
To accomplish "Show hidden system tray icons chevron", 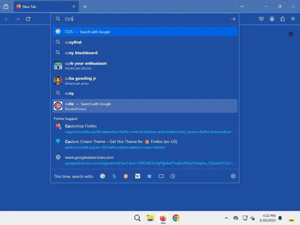I will pyautogui.click(x=226, y=218).
